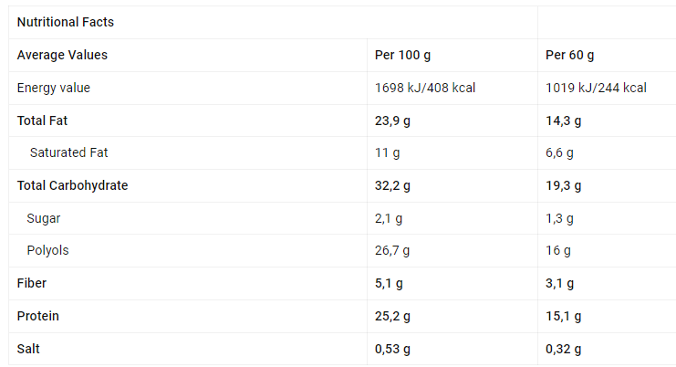Select the Energy value row label
The width and height of the screenshot is (676, 367).
54,88
